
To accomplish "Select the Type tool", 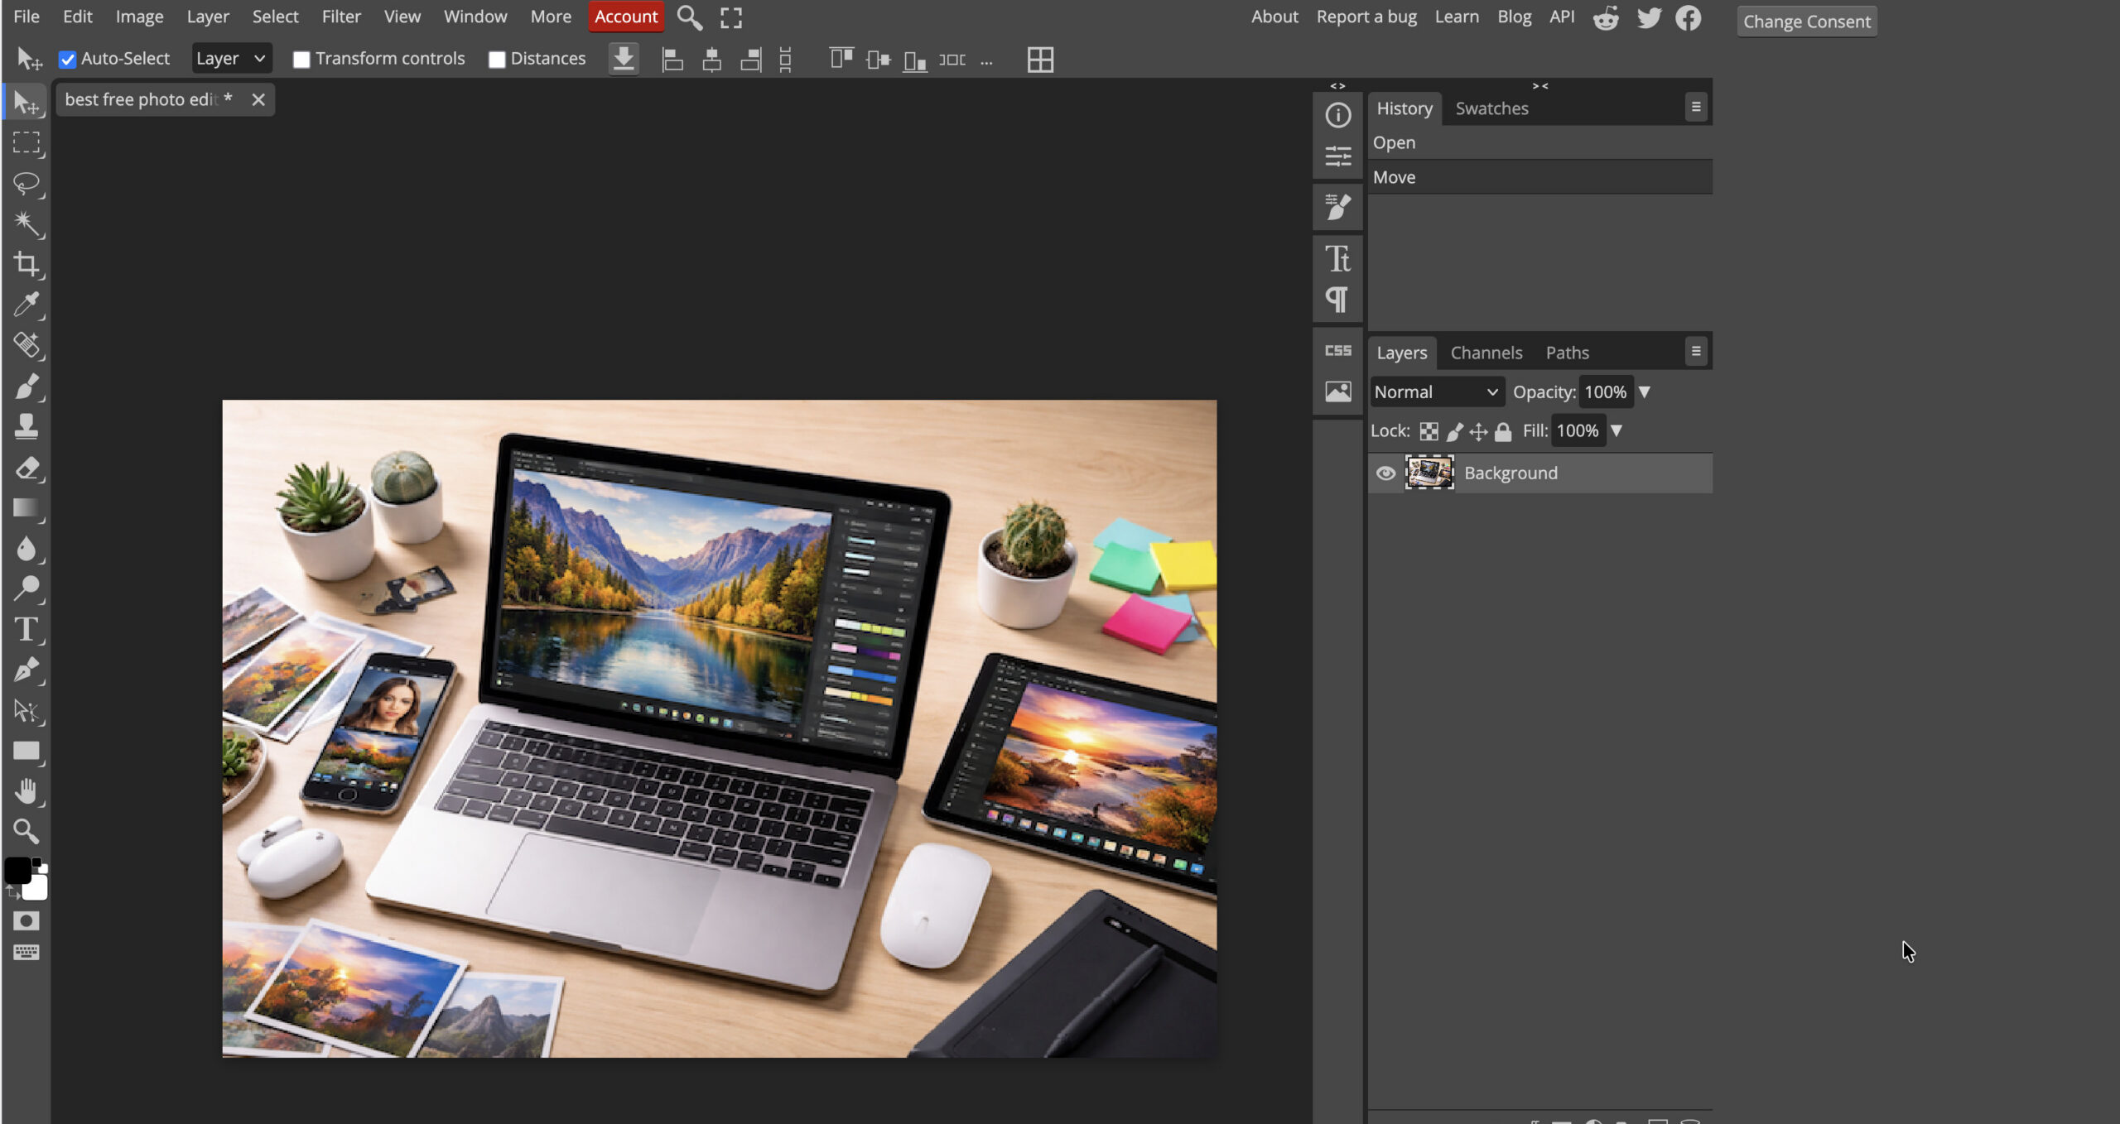I will [x=27, y=630].
